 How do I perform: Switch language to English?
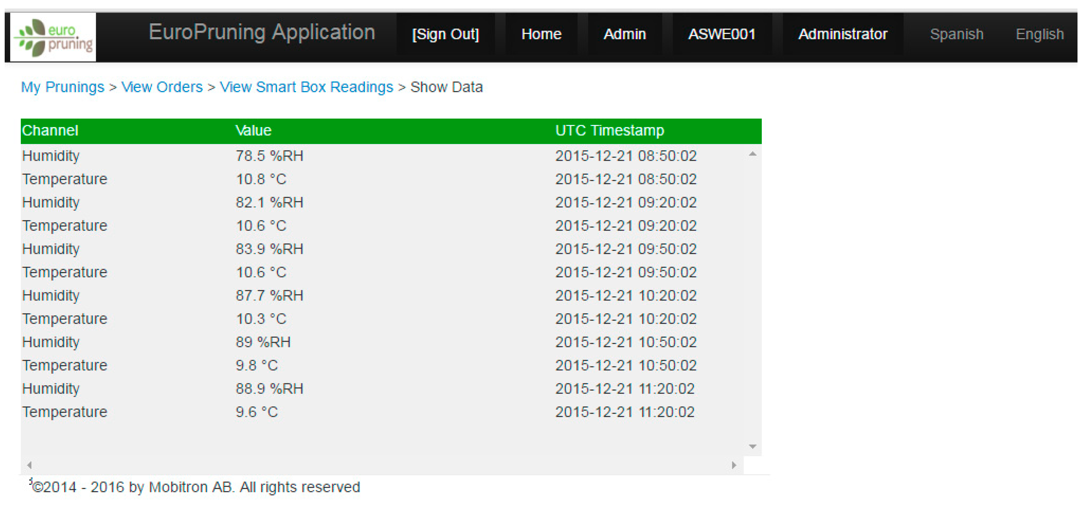pyautogui.click(x=1039, y=34)
